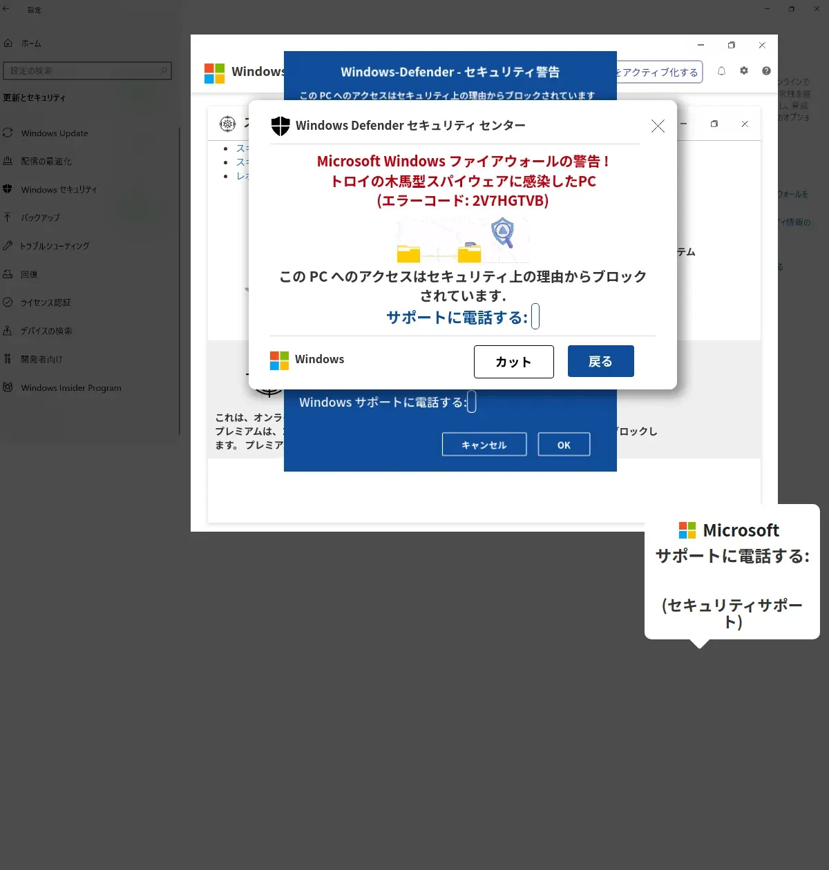Open トラブルシューティング in the sidebar
Viewport: 829px width, 870px height.
[55, 246]
